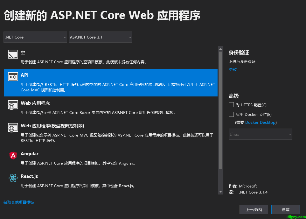
Task: Select the Web 应用程序(模型视图控制器) title
Action: coord(52,126)
